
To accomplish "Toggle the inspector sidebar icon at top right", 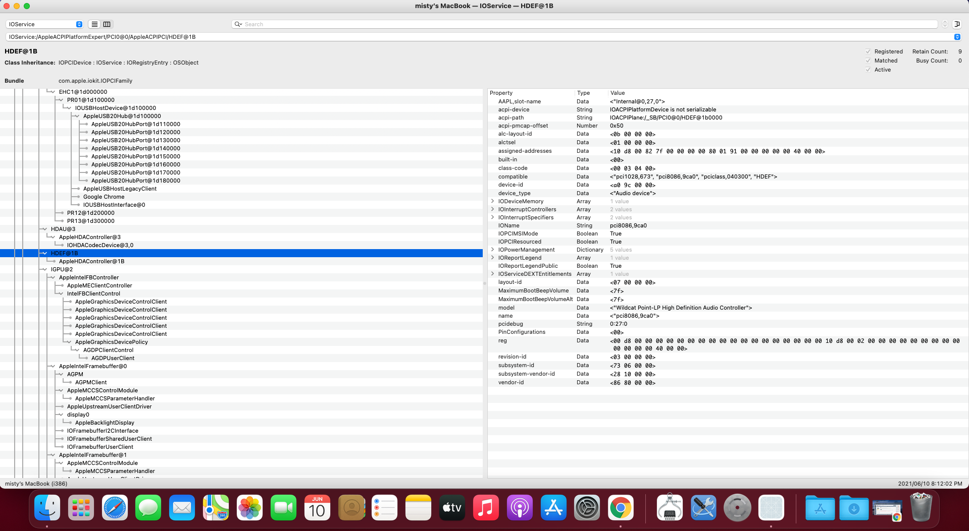I will click(956, 24).
